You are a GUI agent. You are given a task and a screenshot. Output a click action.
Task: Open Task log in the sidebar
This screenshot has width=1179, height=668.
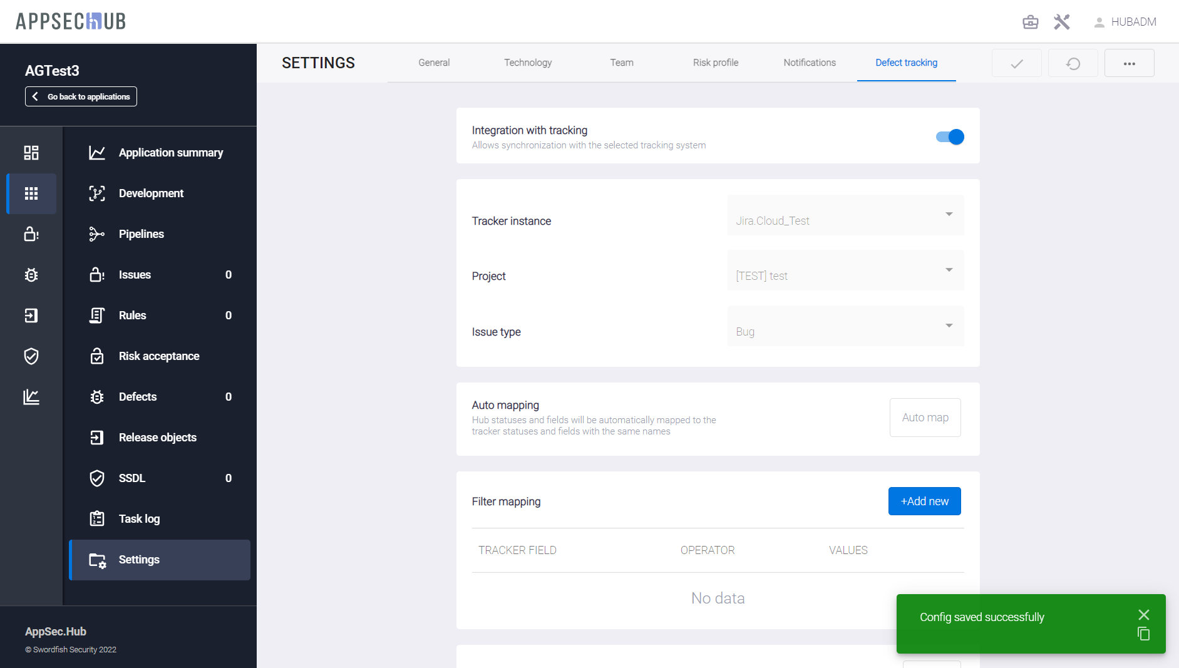coord(139,519)
